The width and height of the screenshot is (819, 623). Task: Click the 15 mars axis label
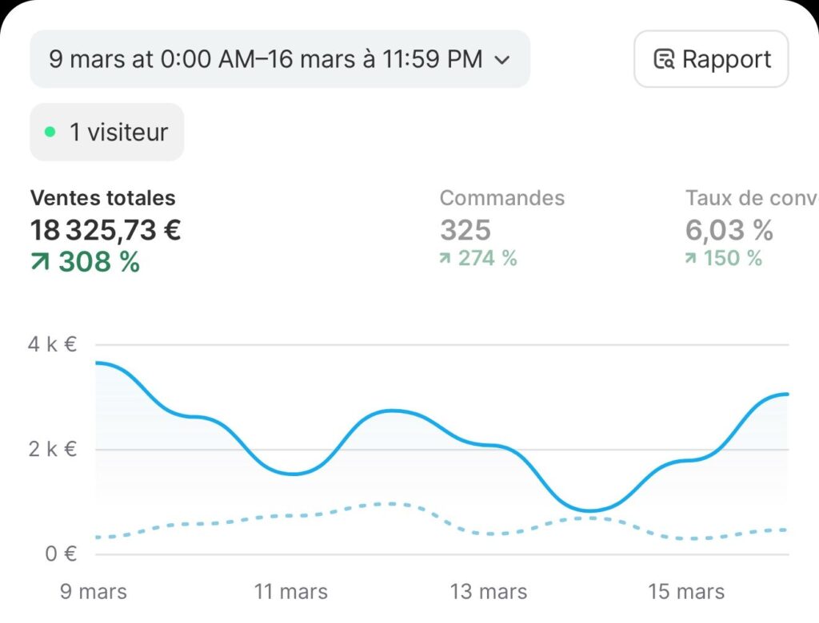click(x=686, y=592)
